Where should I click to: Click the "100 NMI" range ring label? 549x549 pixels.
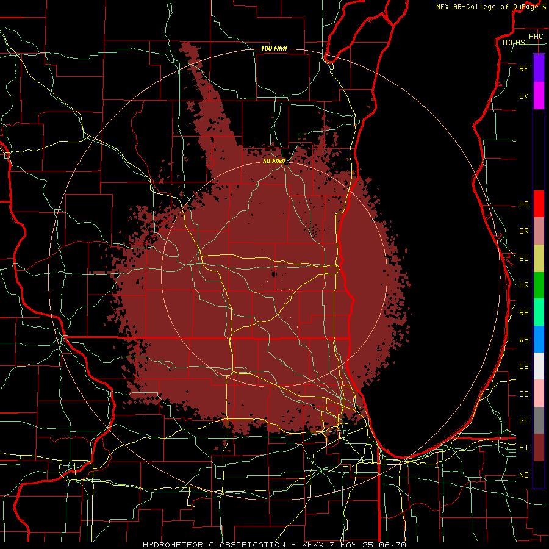coord(274,48)
